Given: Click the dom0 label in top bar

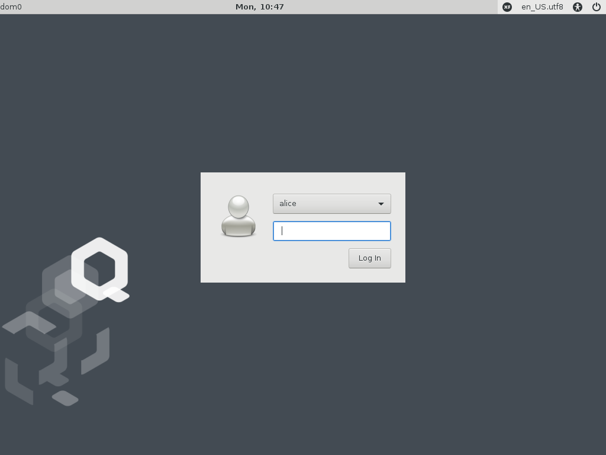Looking at the screenshot, I should (x=12, y=7).
